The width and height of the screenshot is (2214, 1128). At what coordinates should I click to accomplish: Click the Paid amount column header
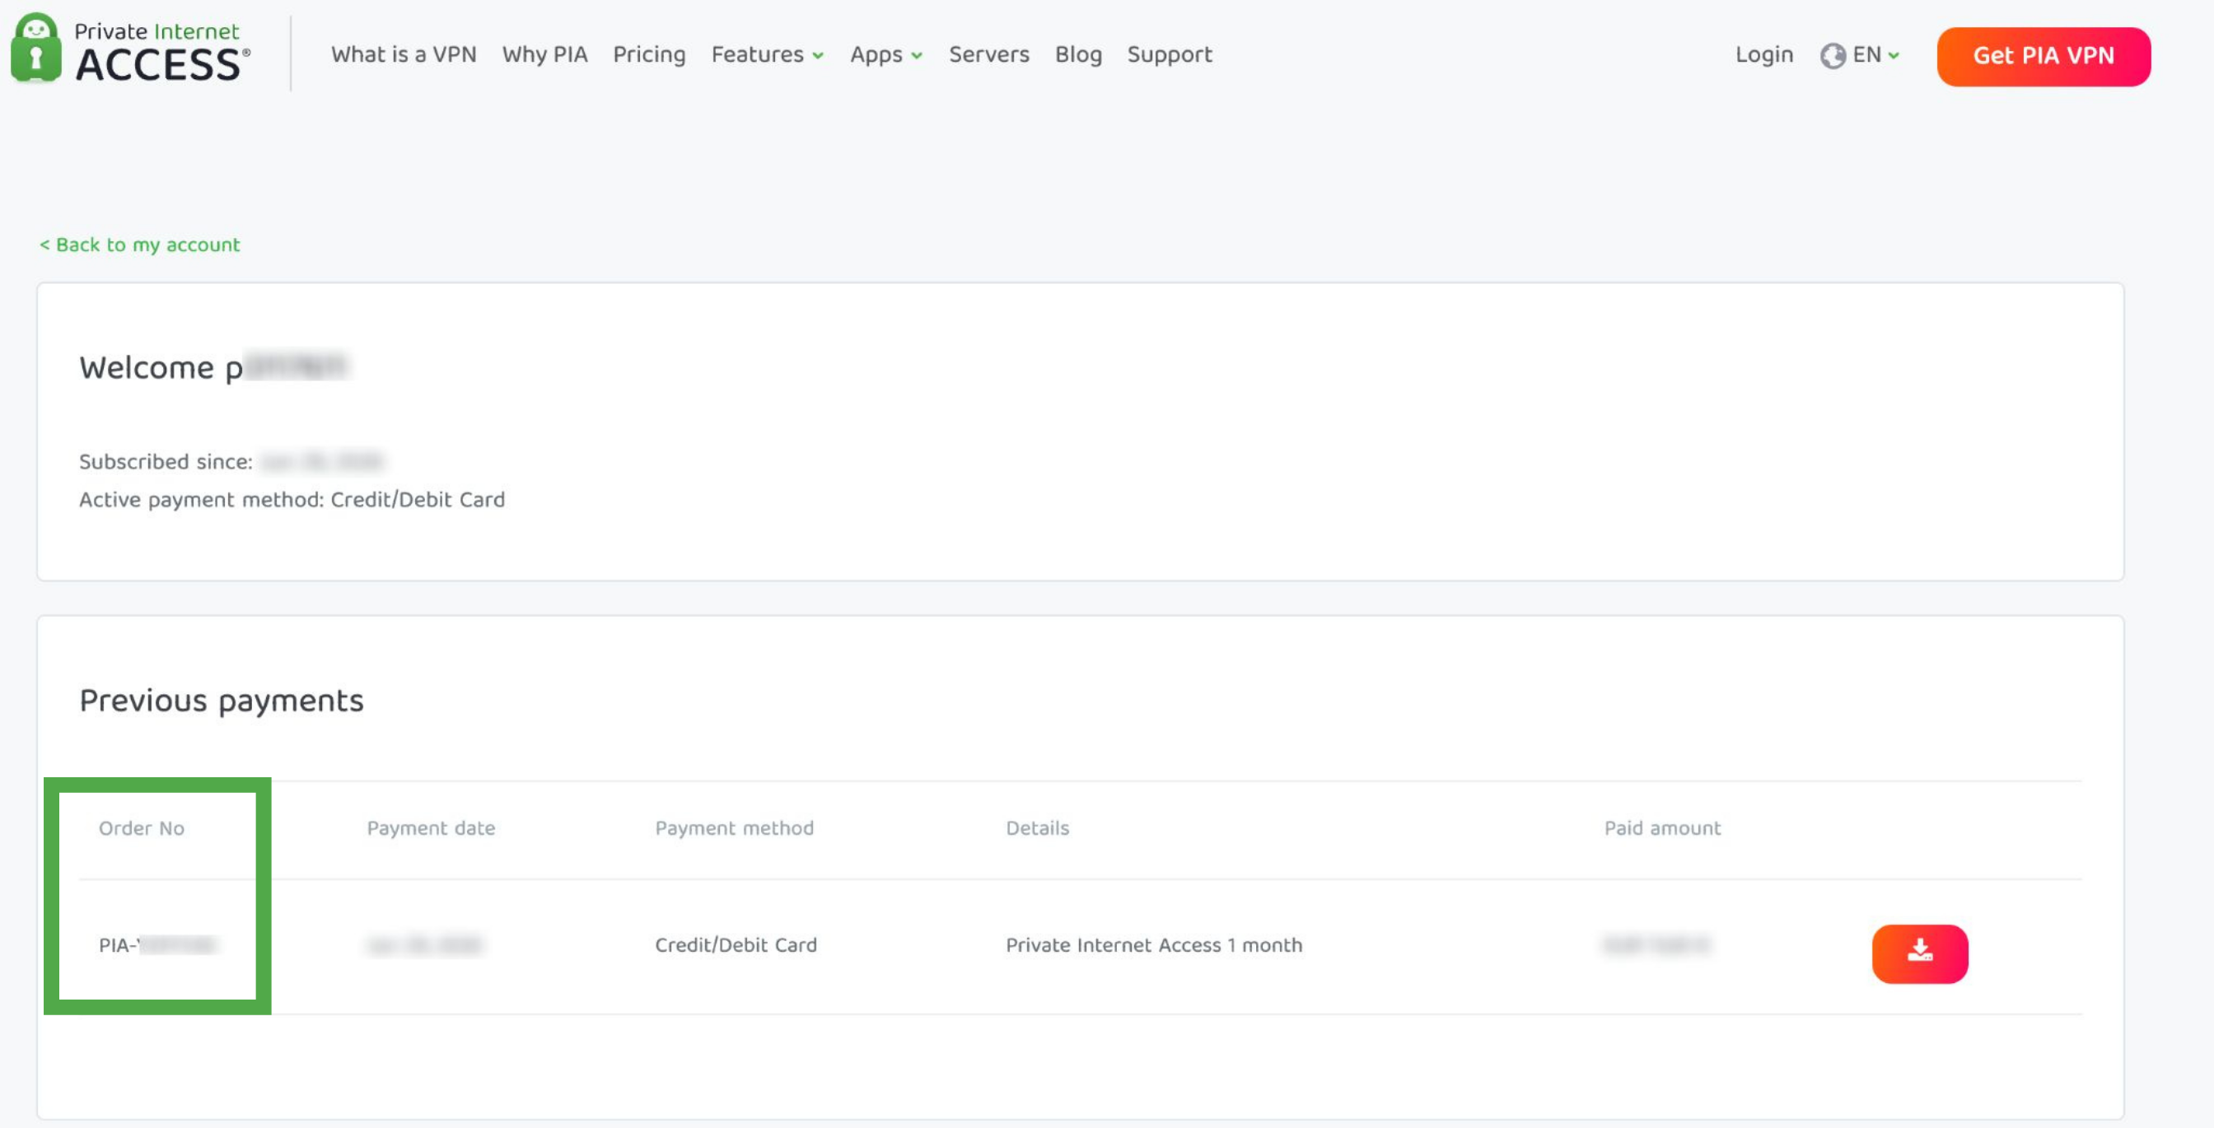coord(1662,827)
